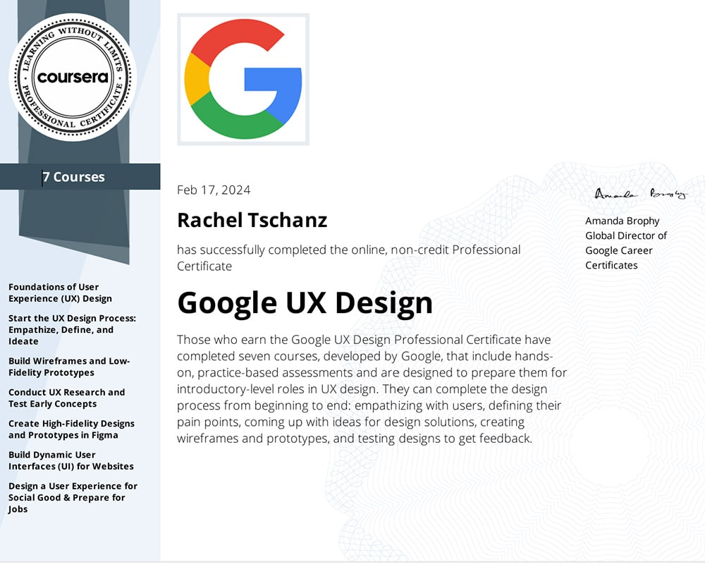The image size is (705, 564).
Task: Open "Create High-Fidelity Designs and Prototypes in Figma"
Action: click(x=71, y=429)
